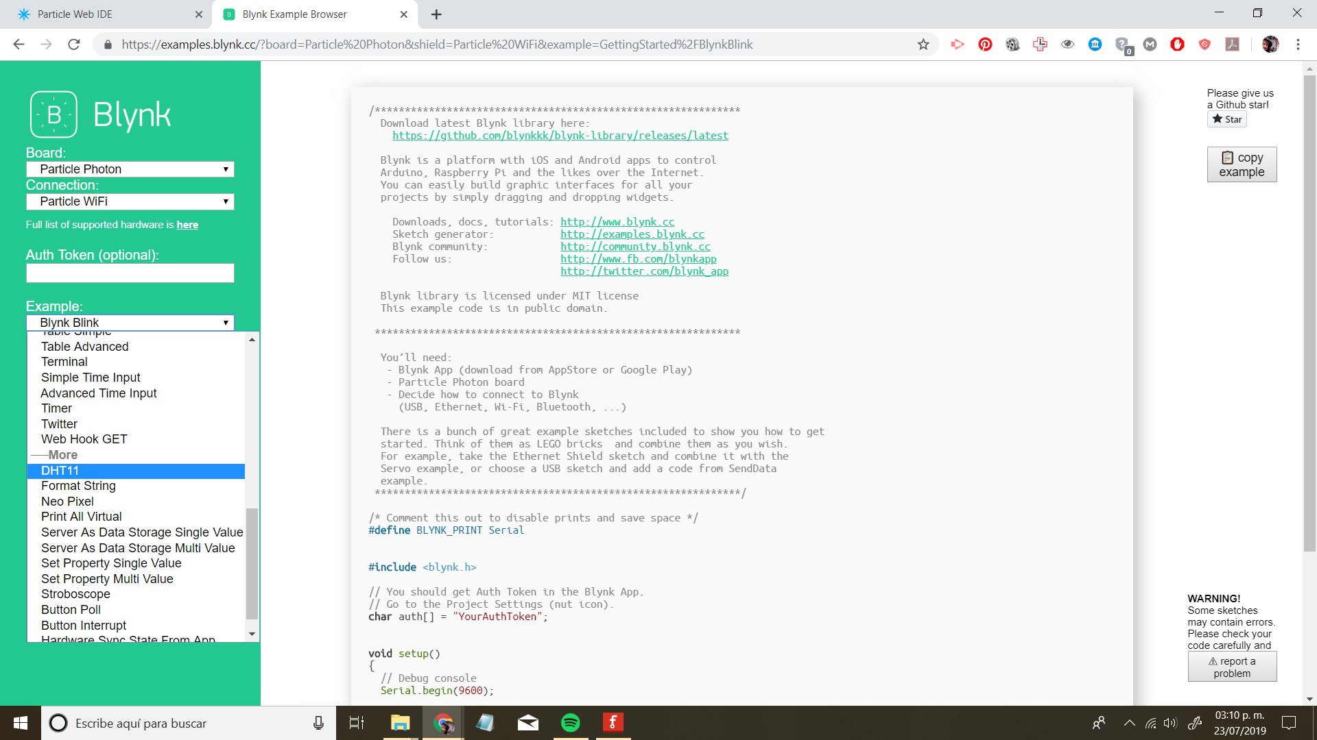Select Set Property Multi Value
This screenshot has height=740, width=1317.
136,579
